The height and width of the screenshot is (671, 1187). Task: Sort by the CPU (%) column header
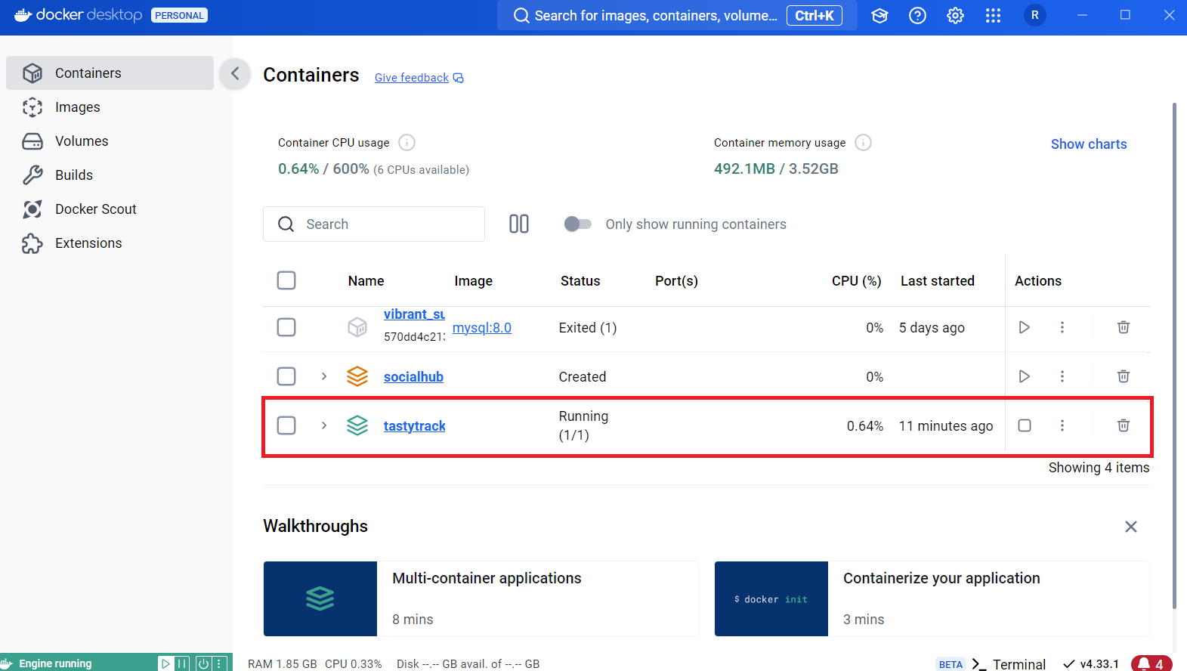point(857,281)
